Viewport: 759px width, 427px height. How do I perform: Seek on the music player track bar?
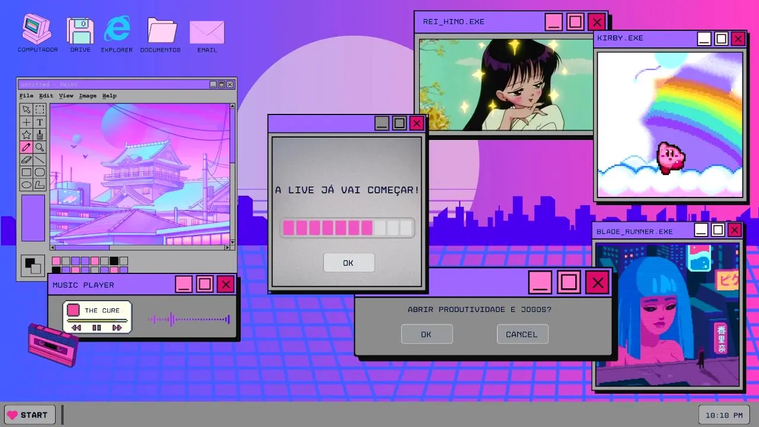click(97, 321)
